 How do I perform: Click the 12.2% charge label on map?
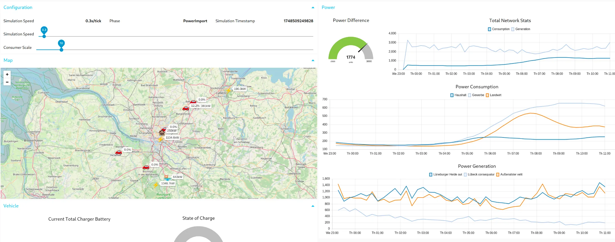coord(195,106)
